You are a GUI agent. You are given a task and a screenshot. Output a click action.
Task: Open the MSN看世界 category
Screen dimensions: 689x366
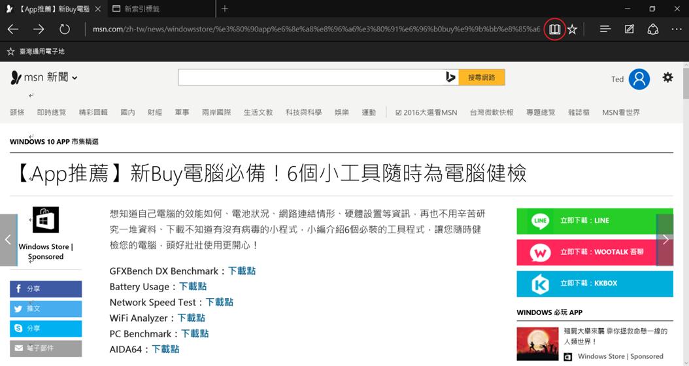(621, 112)
